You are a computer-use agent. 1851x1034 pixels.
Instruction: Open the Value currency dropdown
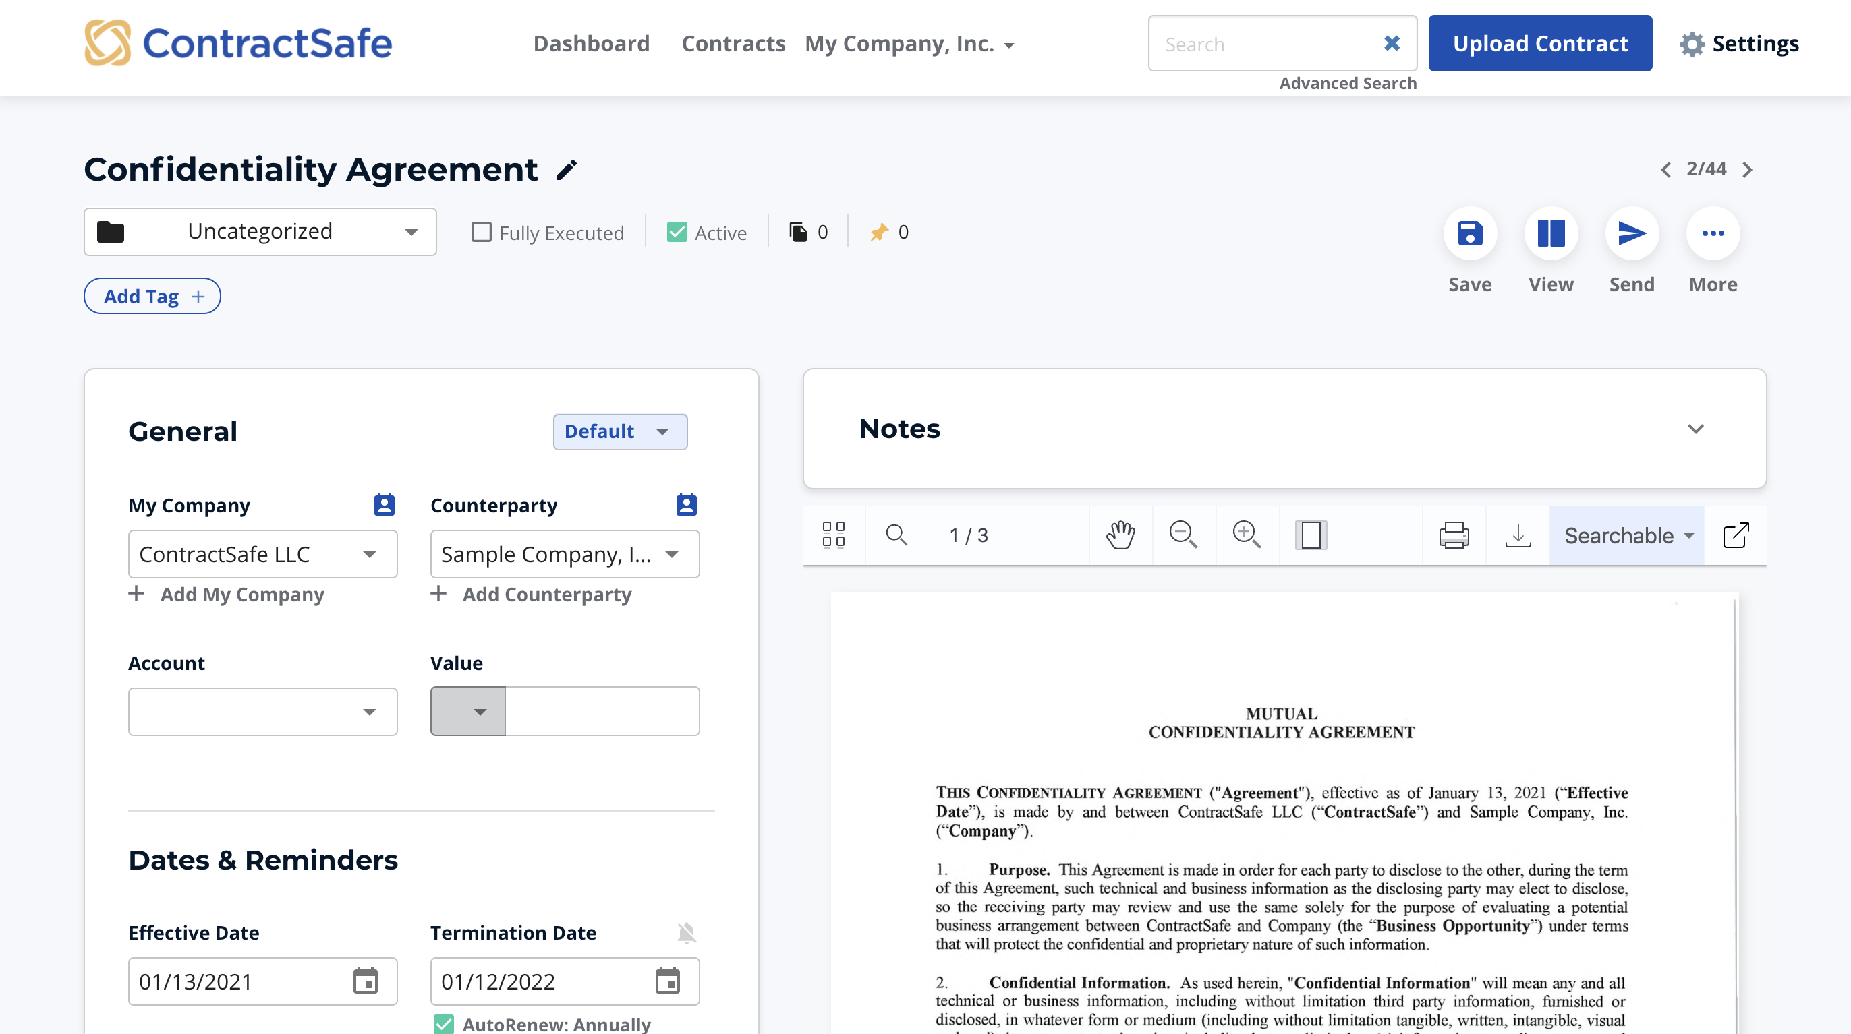pos(467,712)
